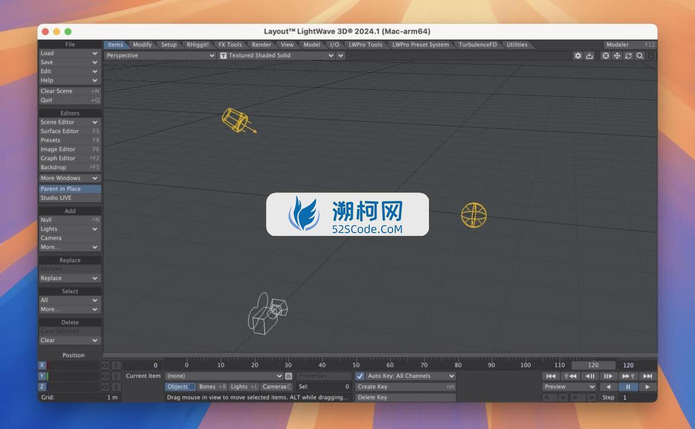The width and height of the screenshot is (695, 429).
Task: Play the animation forward
Action: pyautogui.click(x=647, y=387)
